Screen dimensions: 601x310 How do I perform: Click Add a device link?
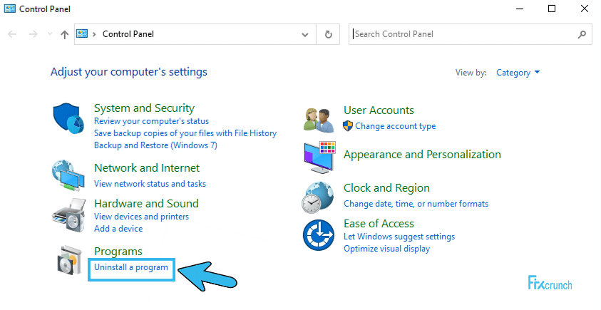[118, 229]
